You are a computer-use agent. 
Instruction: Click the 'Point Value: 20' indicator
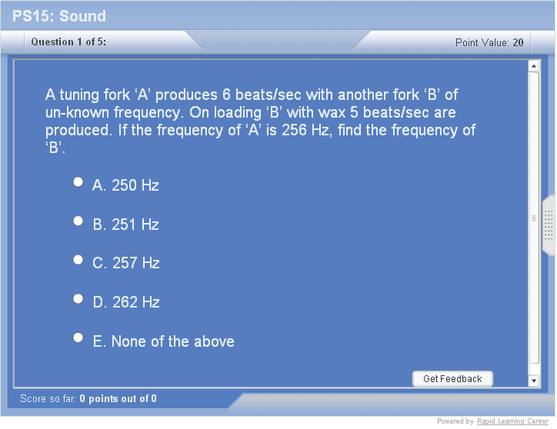(489, 42)
